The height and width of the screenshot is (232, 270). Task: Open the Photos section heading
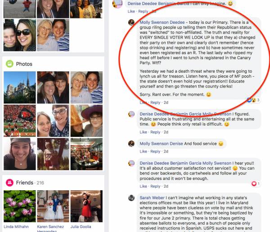tap(24, 64)
